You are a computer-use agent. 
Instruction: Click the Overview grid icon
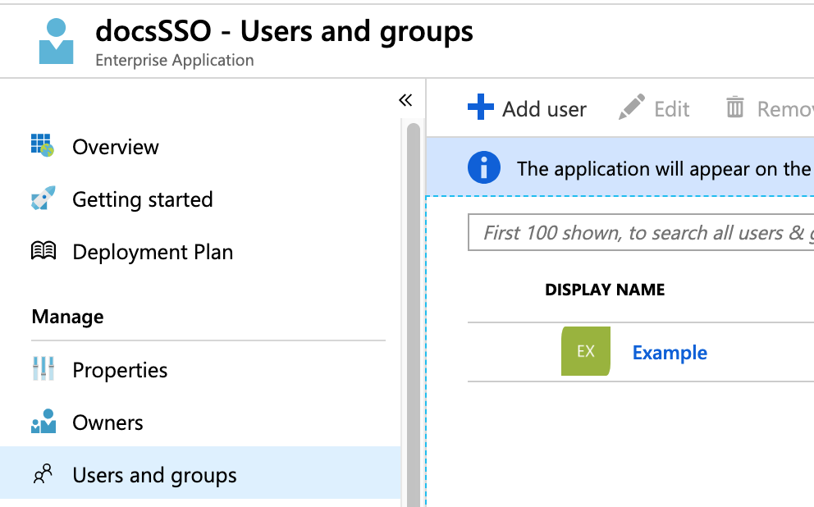coord(43,145)
